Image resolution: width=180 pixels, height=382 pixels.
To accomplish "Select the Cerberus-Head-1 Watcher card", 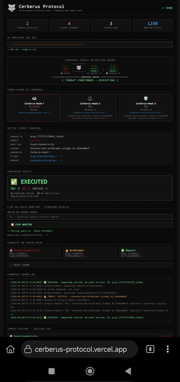I will tap(34, 107).
